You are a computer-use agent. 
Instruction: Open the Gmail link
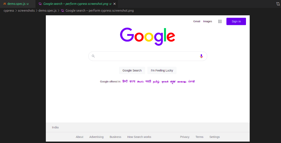point(197,22)
